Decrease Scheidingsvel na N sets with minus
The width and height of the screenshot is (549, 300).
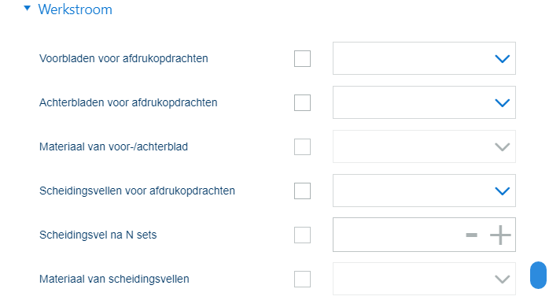point(472,235)
